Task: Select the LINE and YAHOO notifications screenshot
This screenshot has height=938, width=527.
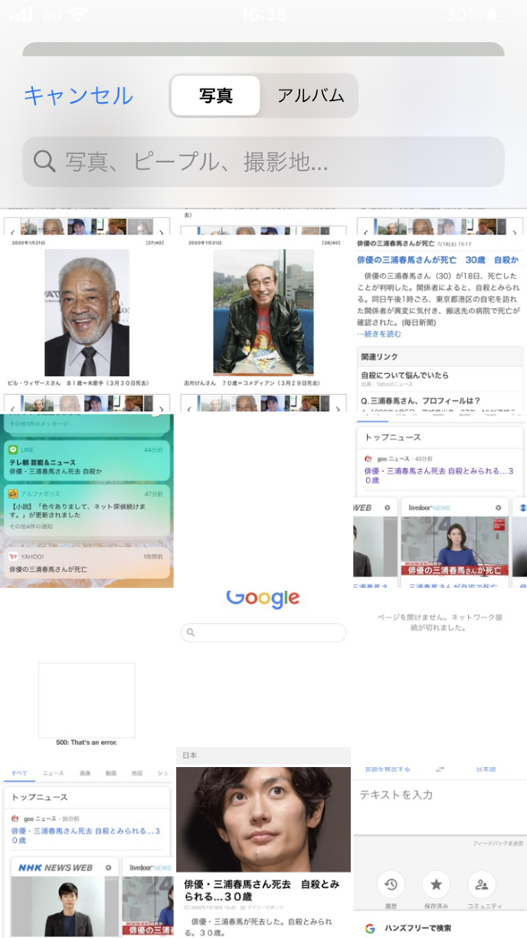Action: (x=87, y=500)
